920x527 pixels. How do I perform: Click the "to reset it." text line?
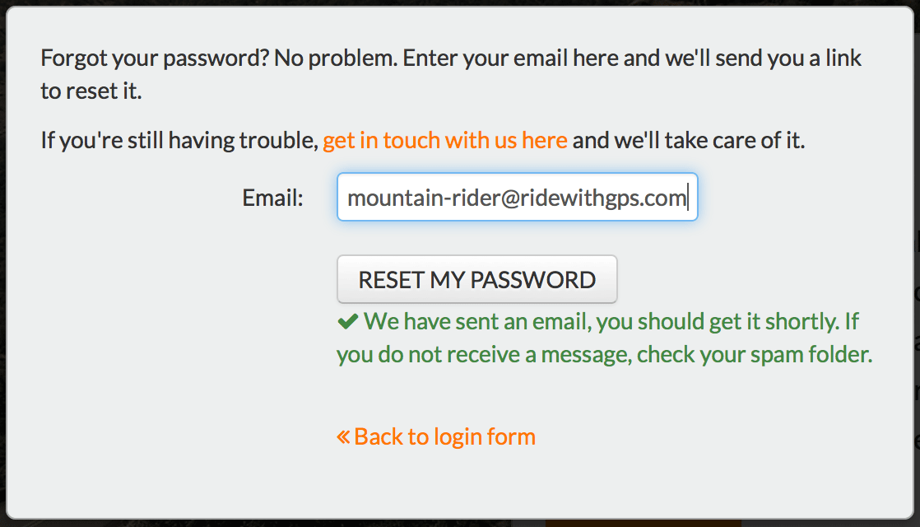(x=91, y=91)
